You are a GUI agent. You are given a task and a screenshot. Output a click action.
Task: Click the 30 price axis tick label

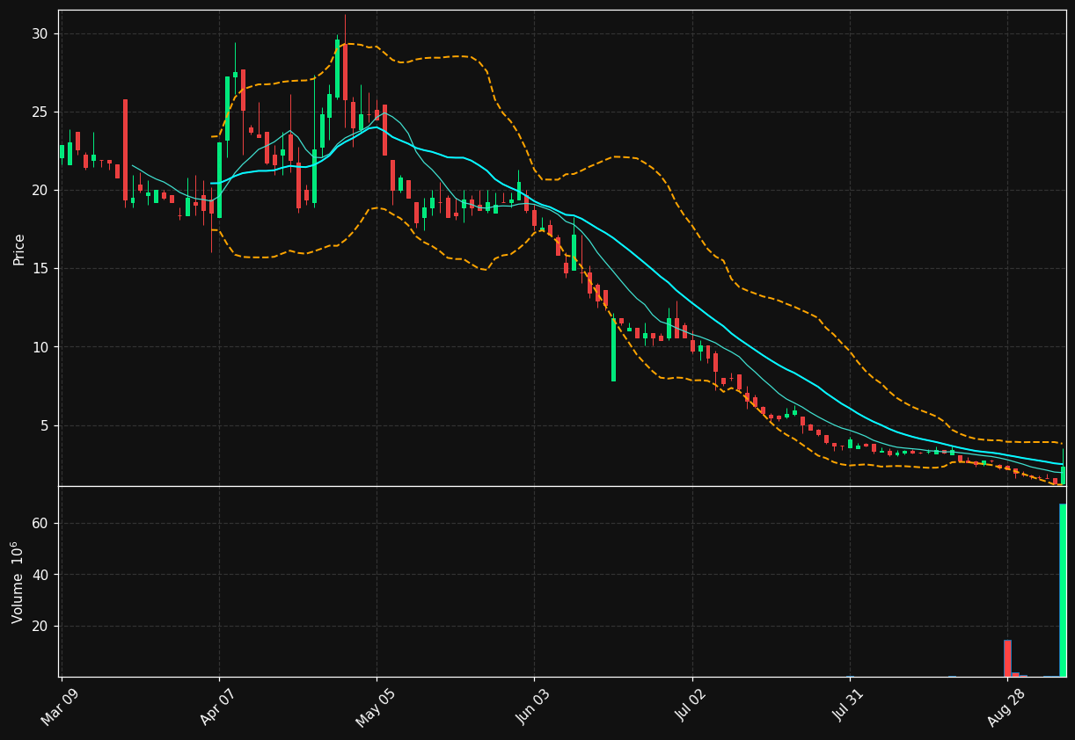tap(41, 33)
